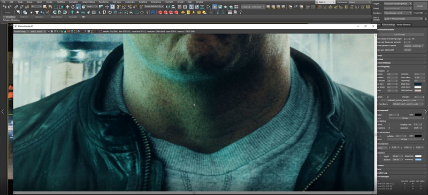Toggle the Angle Snap icon

tap(124, 6)
